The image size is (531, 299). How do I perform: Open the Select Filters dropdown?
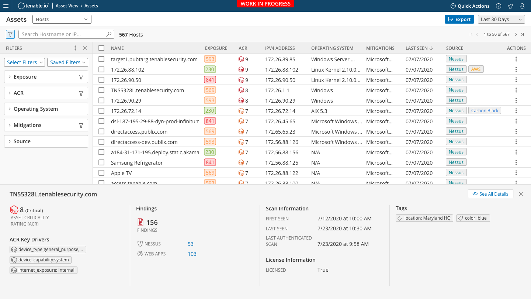point(24,62)
